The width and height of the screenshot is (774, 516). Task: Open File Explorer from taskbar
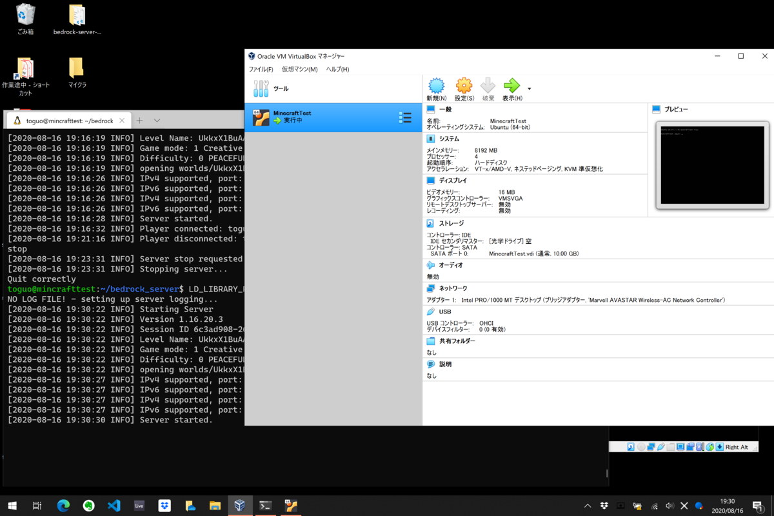pos(215,506)
